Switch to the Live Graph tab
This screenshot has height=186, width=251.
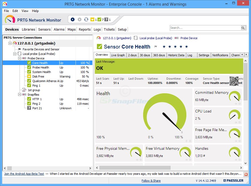pos(118,55)
